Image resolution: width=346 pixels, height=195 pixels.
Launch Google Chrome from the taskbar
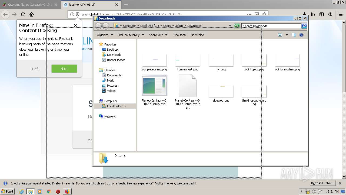pos(49,191)
